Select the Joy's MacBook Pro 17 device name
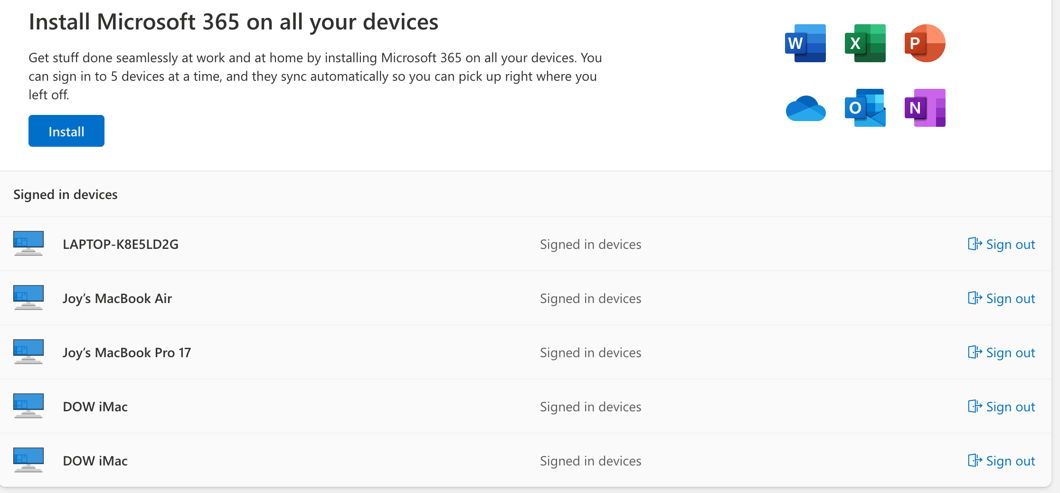Screen dimensions: 1060x493 [x=127, y=352]
